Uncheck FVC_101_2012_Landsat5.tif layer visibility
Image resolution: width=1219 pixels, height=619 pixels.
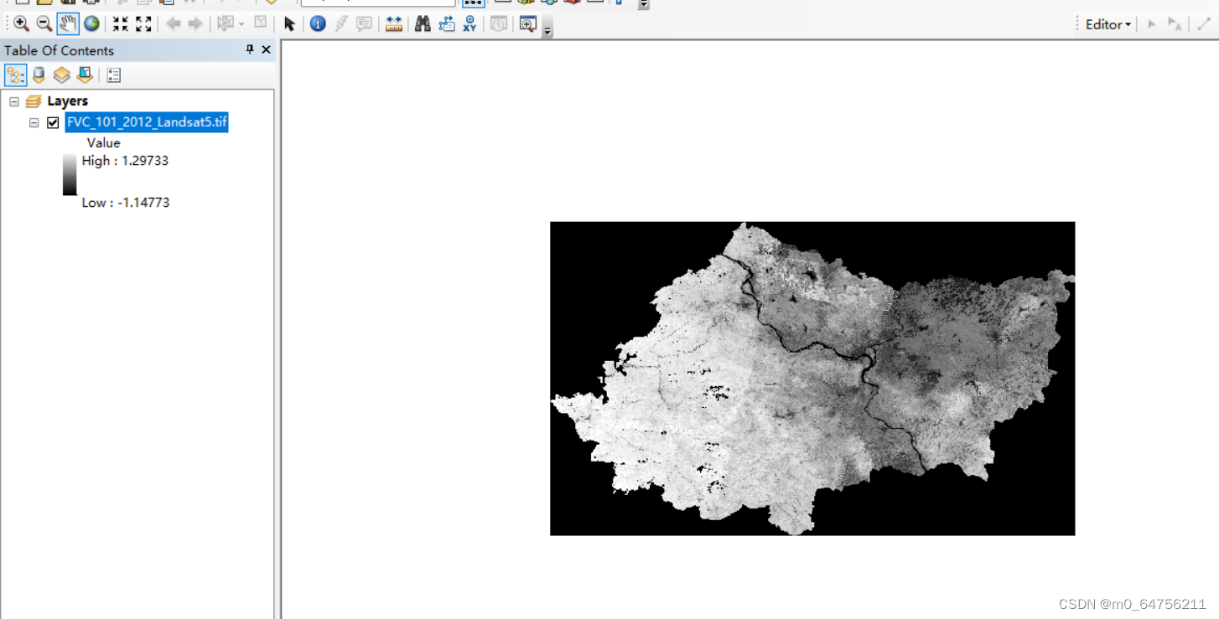tap(53, 121)
